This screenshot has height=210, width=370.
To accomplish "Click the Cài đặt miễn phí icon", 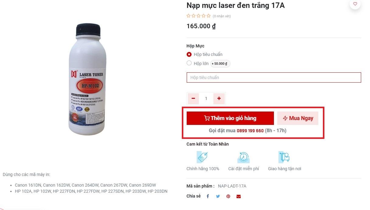I will [x=244, y=157].
